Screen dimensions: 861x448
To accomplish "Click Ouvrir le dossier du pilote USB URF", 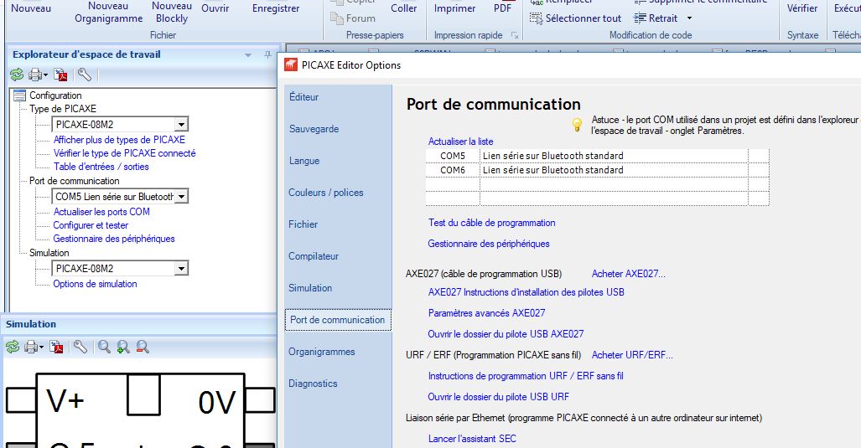I will click(499, 396).
